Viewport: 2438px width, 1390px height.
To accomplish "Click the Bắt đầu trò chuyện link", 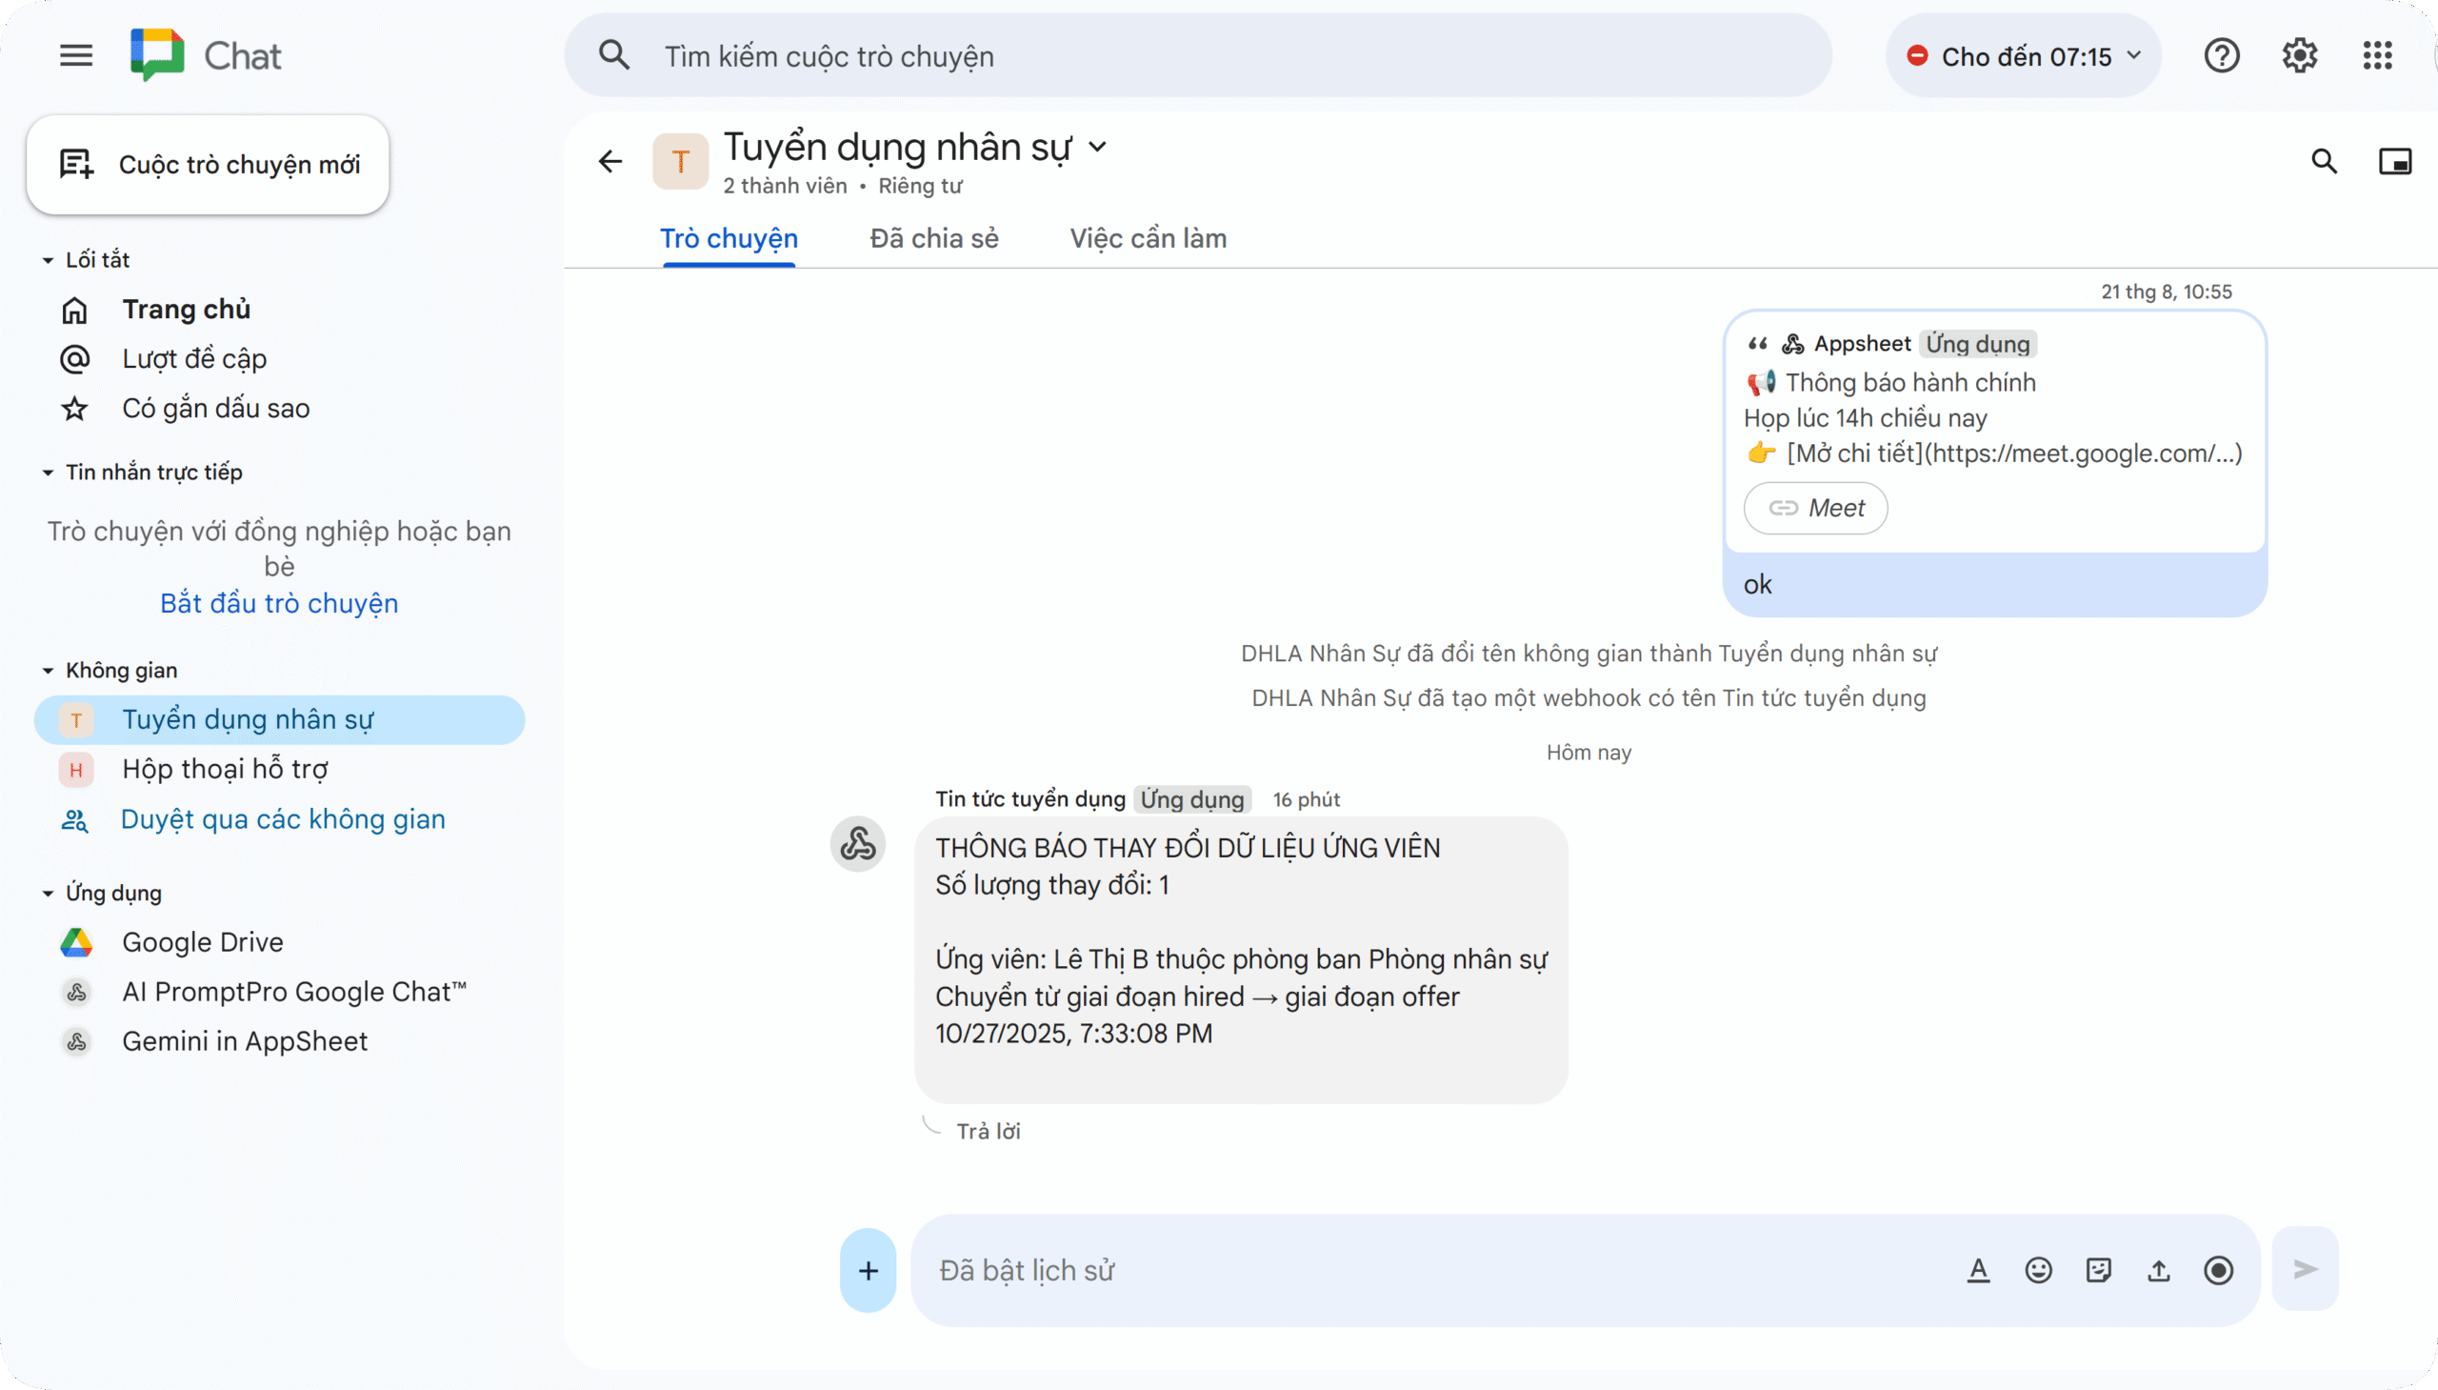I will [x=279, y=603].
